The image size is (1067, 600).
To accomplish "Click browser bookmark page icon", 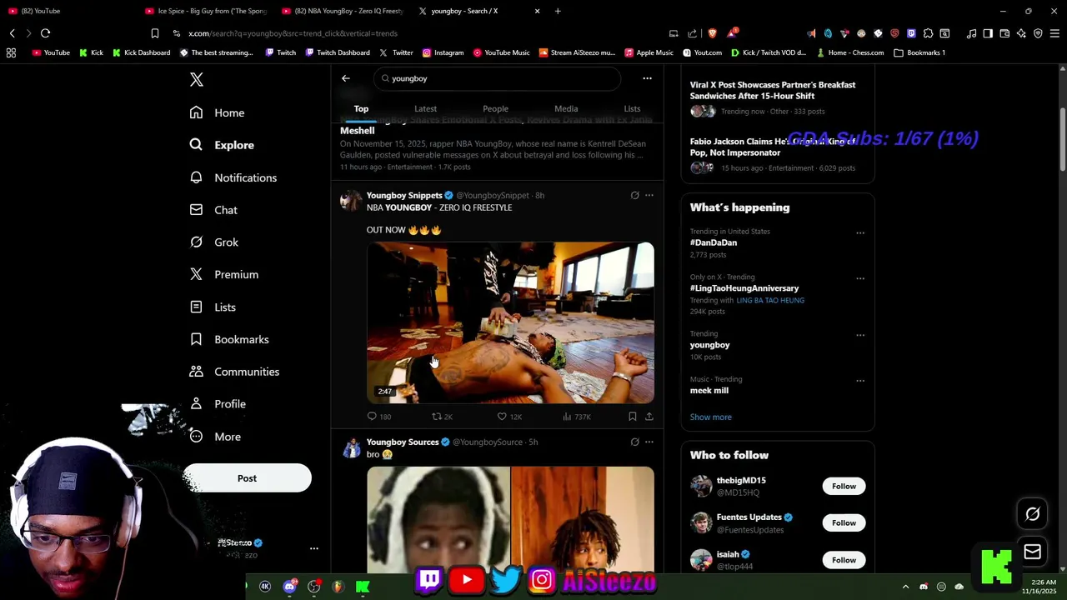I will [x=155, y=33].
